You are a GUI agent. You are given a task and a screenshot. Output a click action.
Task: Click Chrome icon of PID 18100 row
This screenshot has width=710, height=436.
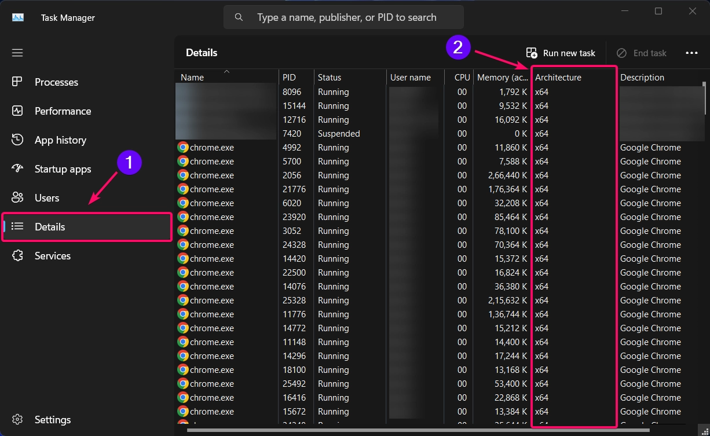pyautogui.click(x=183, y=369)
